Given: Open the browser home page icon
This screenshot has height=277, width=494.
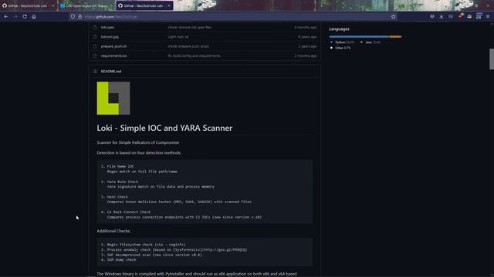Looking at the screenshot, I should [34, 16].
